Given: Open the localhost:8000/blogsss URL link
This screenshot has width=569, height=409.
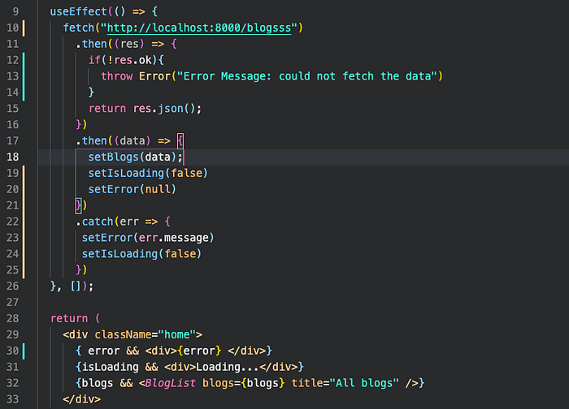Looking at the screenshot, I should point(199,28).
